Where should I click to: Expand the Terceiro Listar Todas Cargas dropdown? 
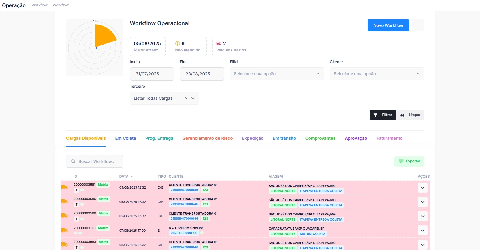point(193,98)
